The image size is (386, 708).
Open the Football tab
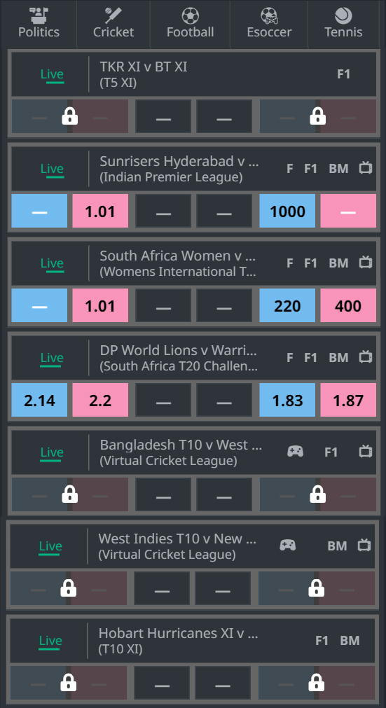(190, 24)
